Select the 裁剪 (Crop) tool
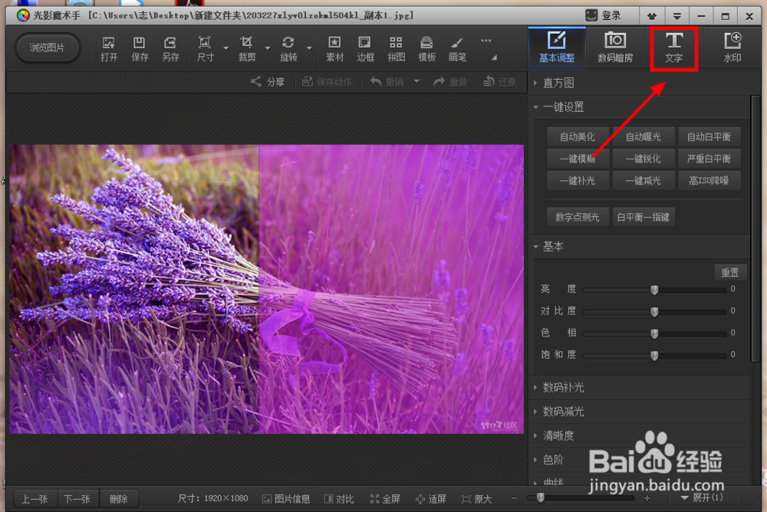Image resolution: width=767 pixels, height=512 pixels. point(246,48)
